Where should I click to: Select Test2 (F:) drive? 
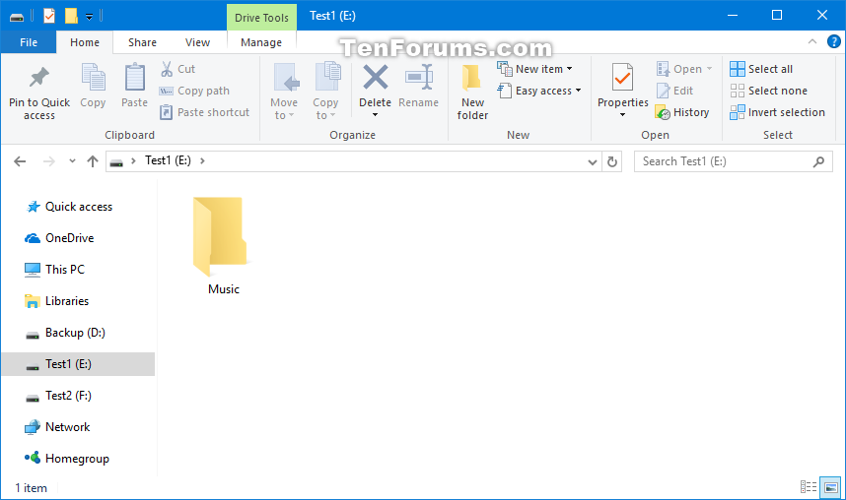(68, 396)
